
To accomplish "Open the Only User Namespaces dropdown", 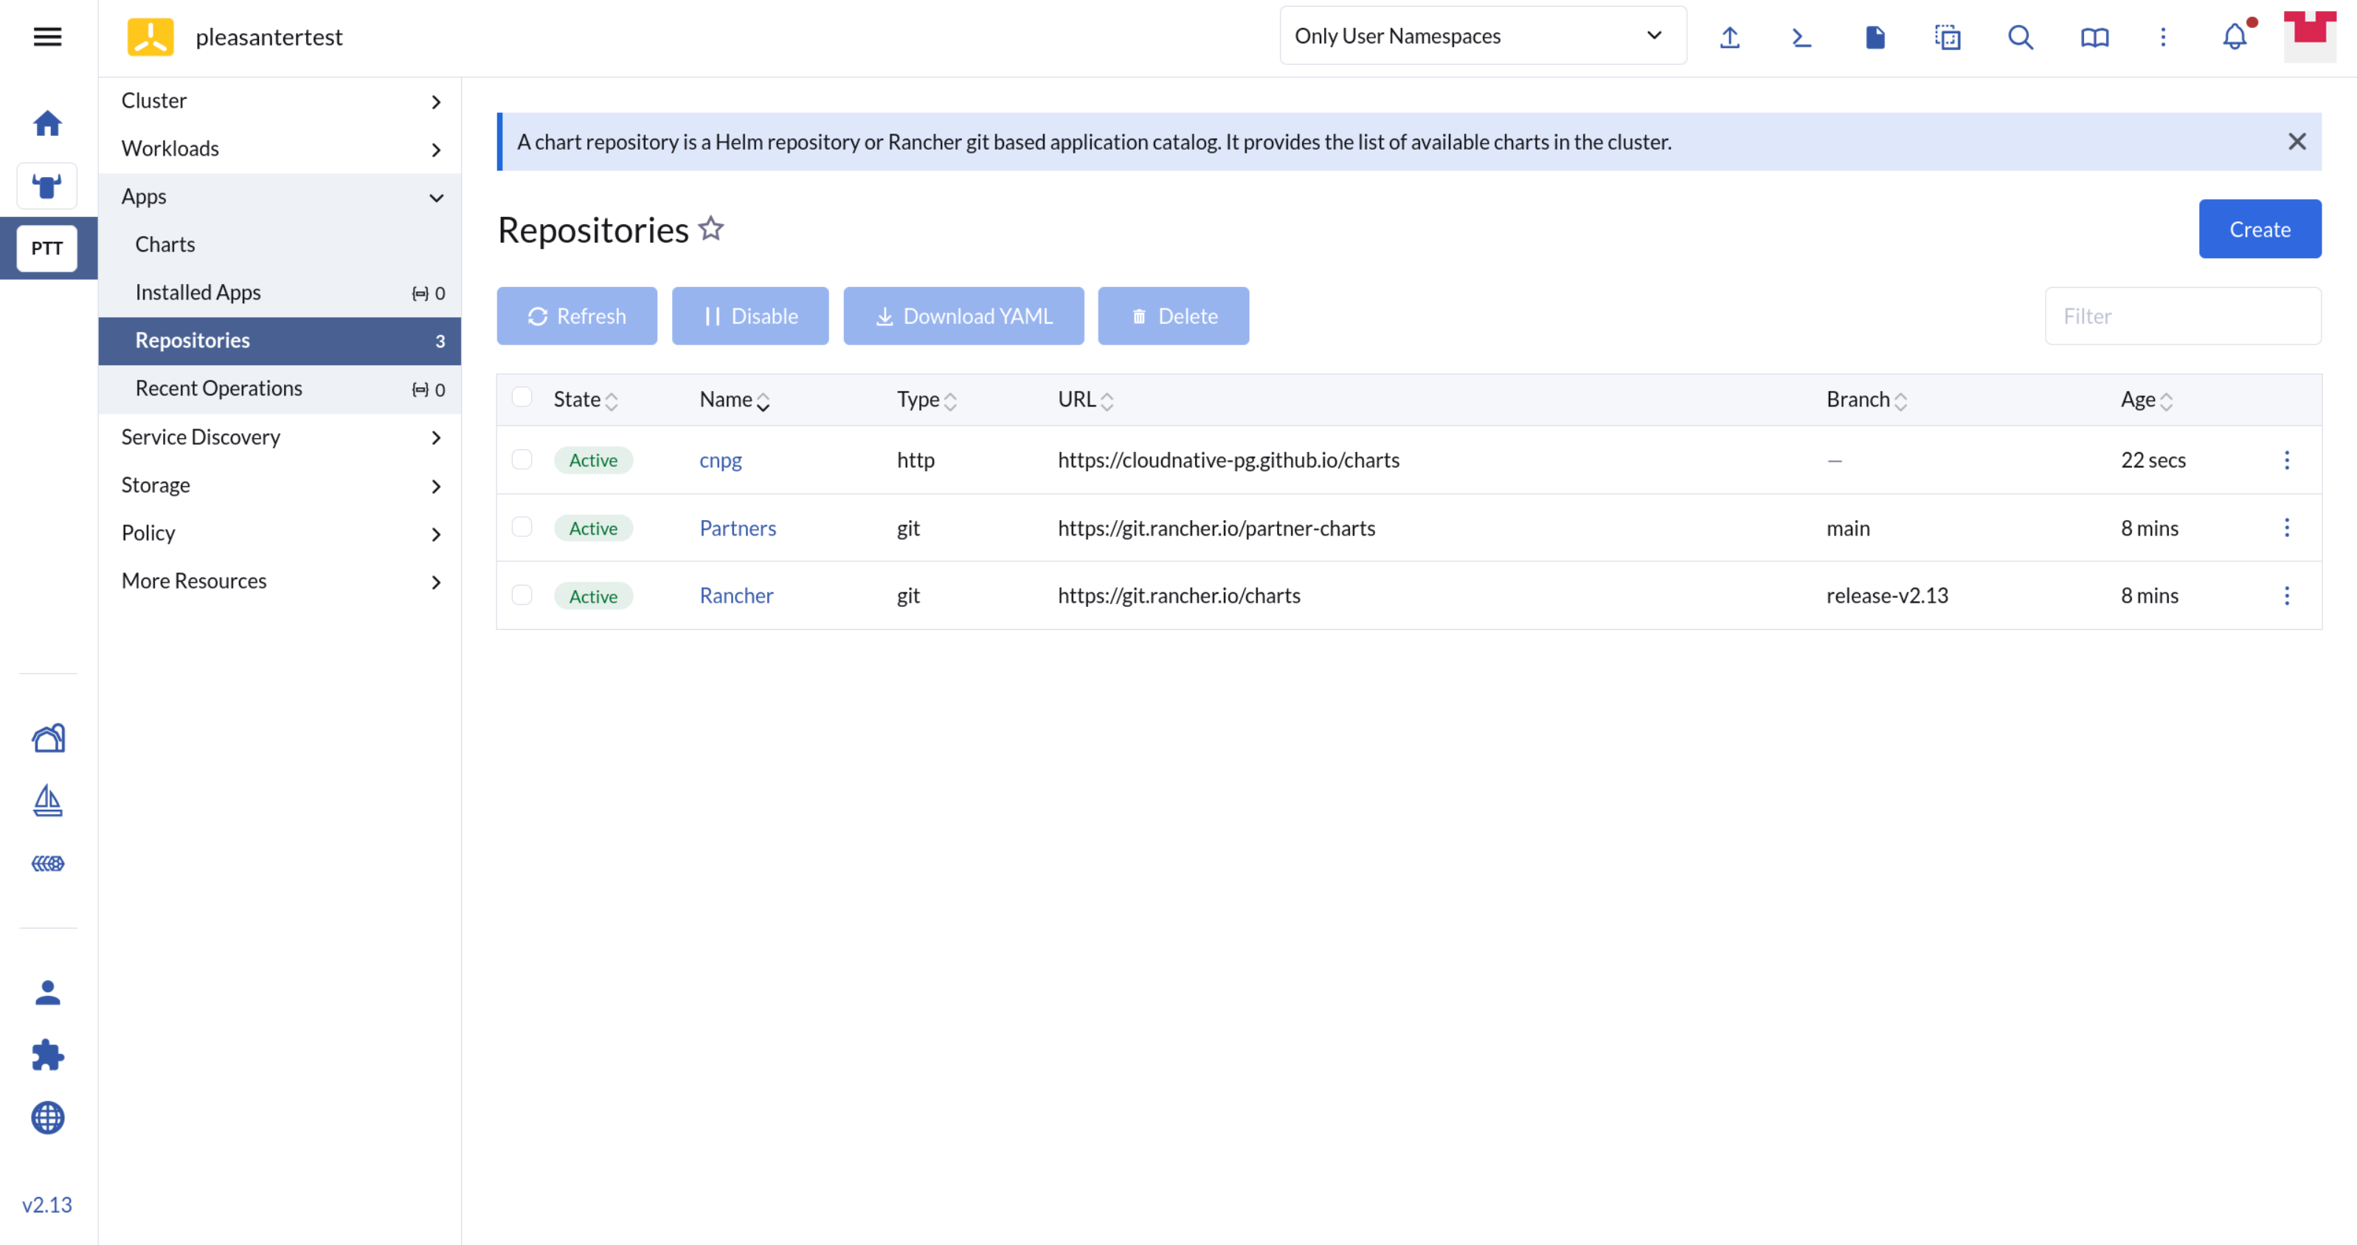I will [x=1482, y=35].
